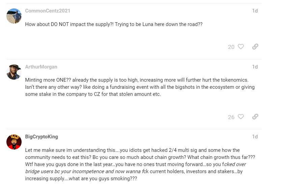287x189 pixels.
Task: Open the 1d timestamp on ArthurMorgan's post
Action: pyautogui.click(x=255, y=67)
